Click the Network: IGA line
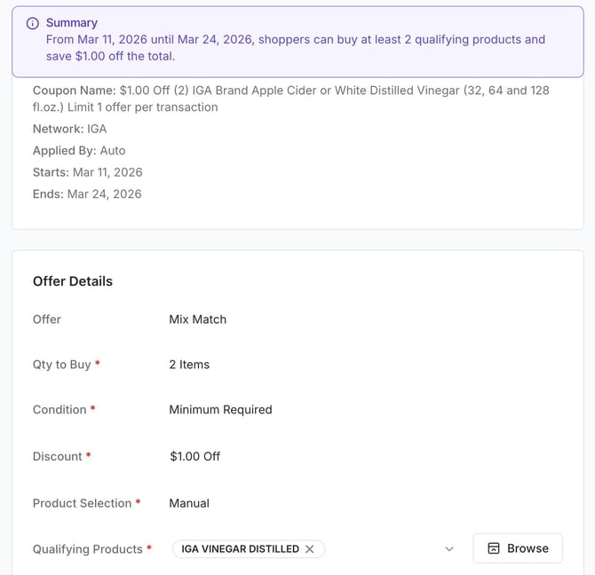 pos(69,129)
